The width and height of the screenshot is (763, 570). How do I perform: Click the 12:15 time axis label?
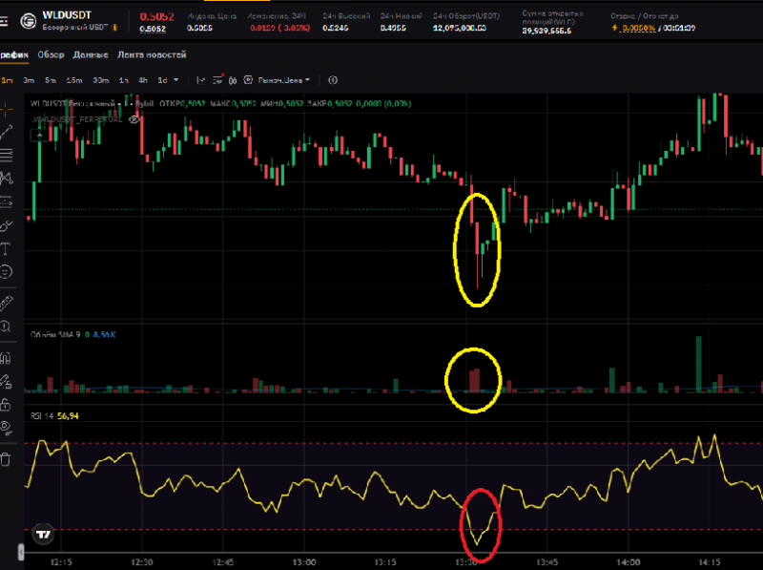60,562
